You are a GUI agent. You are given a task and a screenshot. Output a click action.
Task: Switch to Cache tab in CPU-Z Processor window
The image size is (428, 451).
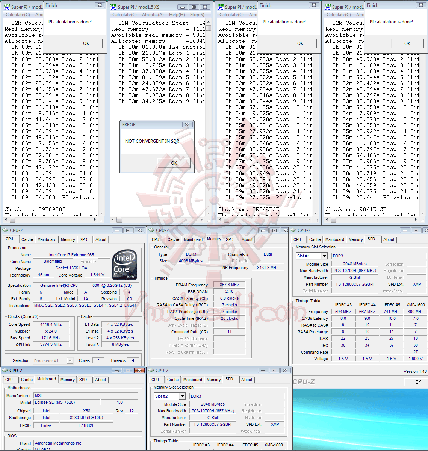tap(27, 239)
